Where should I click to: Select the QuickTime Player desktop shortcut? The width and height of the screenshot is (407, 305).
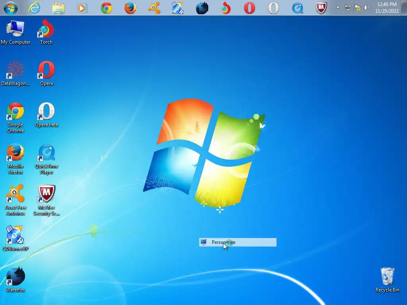[x=47, y=159]
